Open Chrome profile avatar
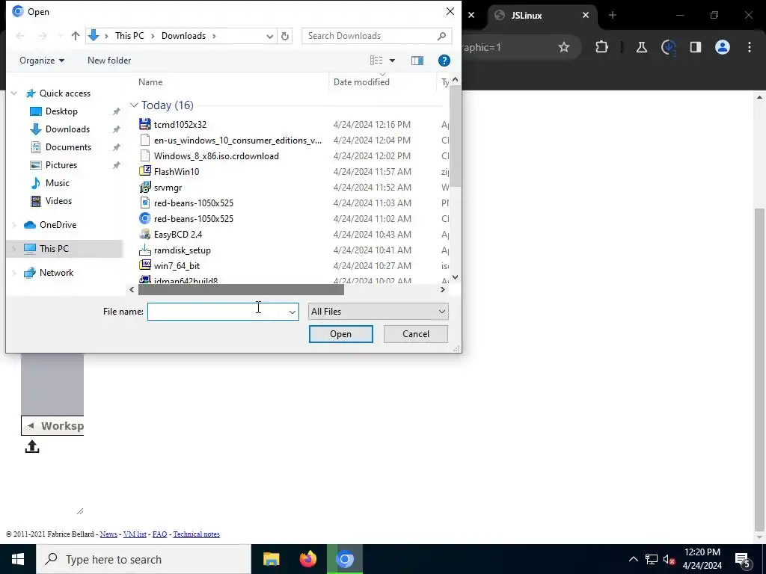The width and height of the screenshot is (766, 574). pos(722,47)
